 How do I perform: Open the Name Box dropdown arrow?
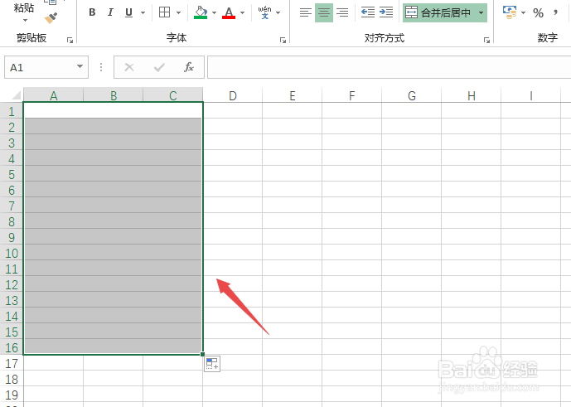point(80,66)
